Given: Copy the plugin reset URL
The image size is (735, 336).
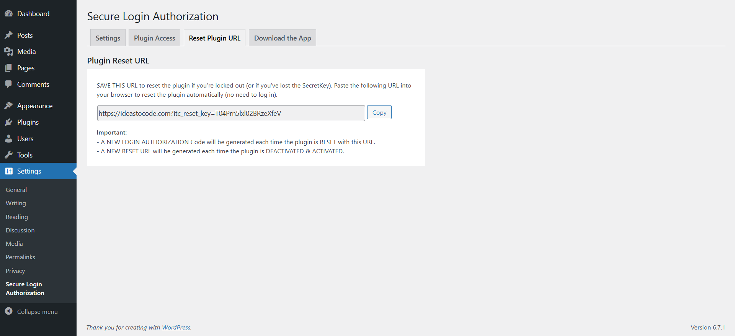Looking at the screenshot, I should pyautogui.click(x=379, y=112).
